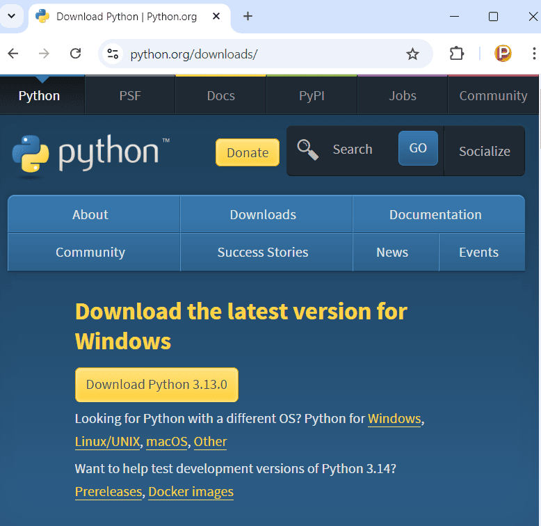Open the Downloads navigation menu
This screenshot has height=526, width=541.
(x=266, y=214)
